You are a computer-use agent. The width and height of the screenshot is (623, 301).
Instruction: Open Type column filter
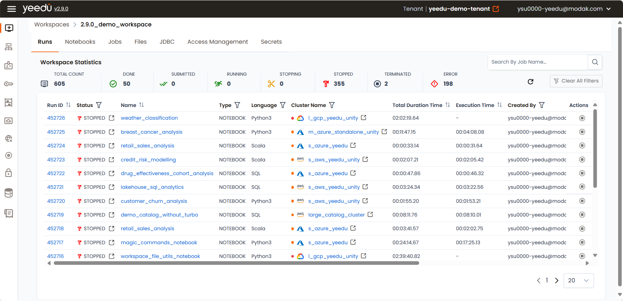237,105
